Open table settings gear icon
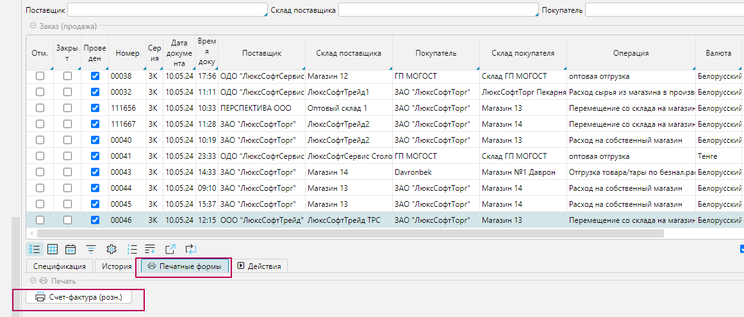The width and height of the screenshot is (744, 317). pos(112,249)
